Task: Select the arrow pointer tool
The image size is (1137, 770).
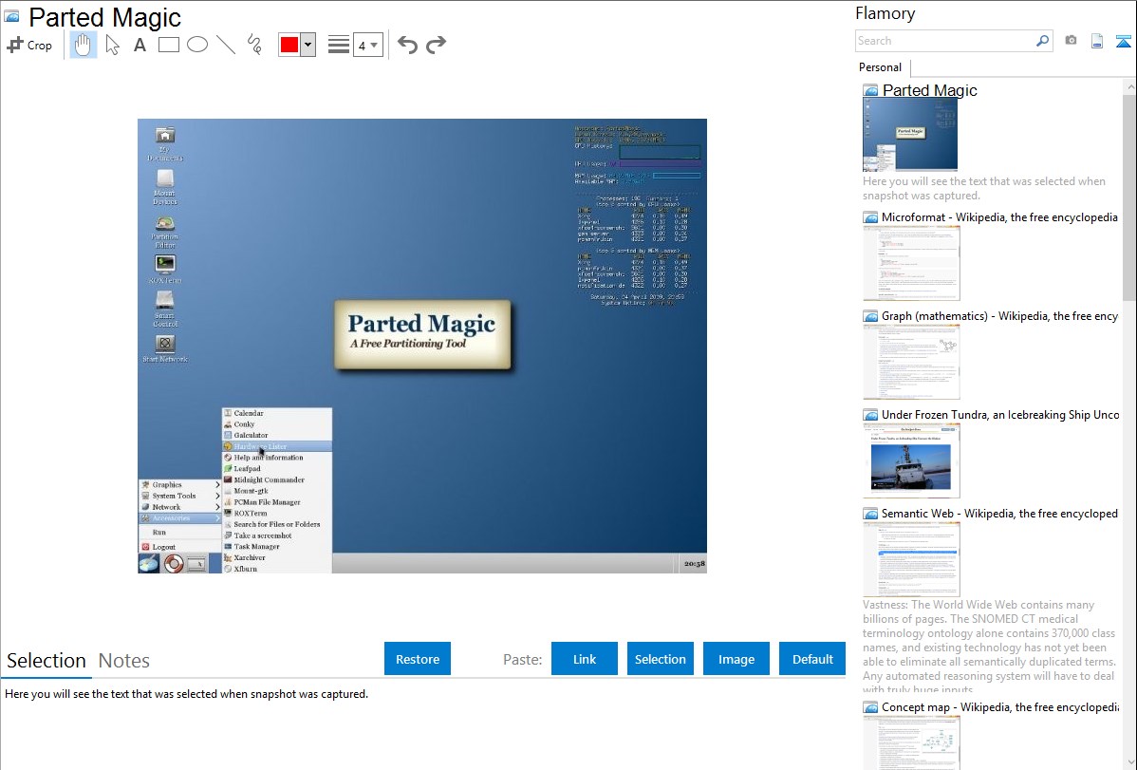Action: tap(112, 45)
